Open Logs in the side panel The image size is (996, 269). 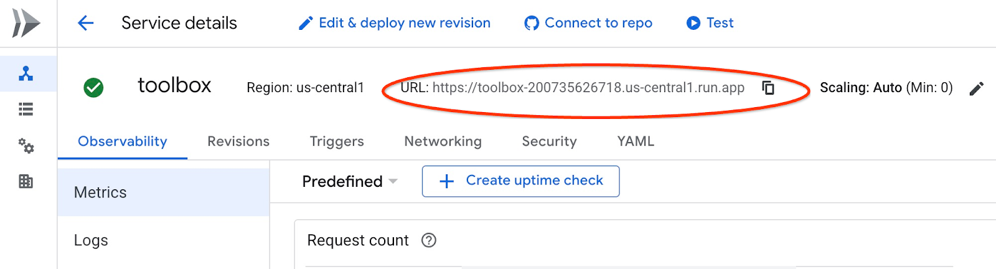click(91, 240)
